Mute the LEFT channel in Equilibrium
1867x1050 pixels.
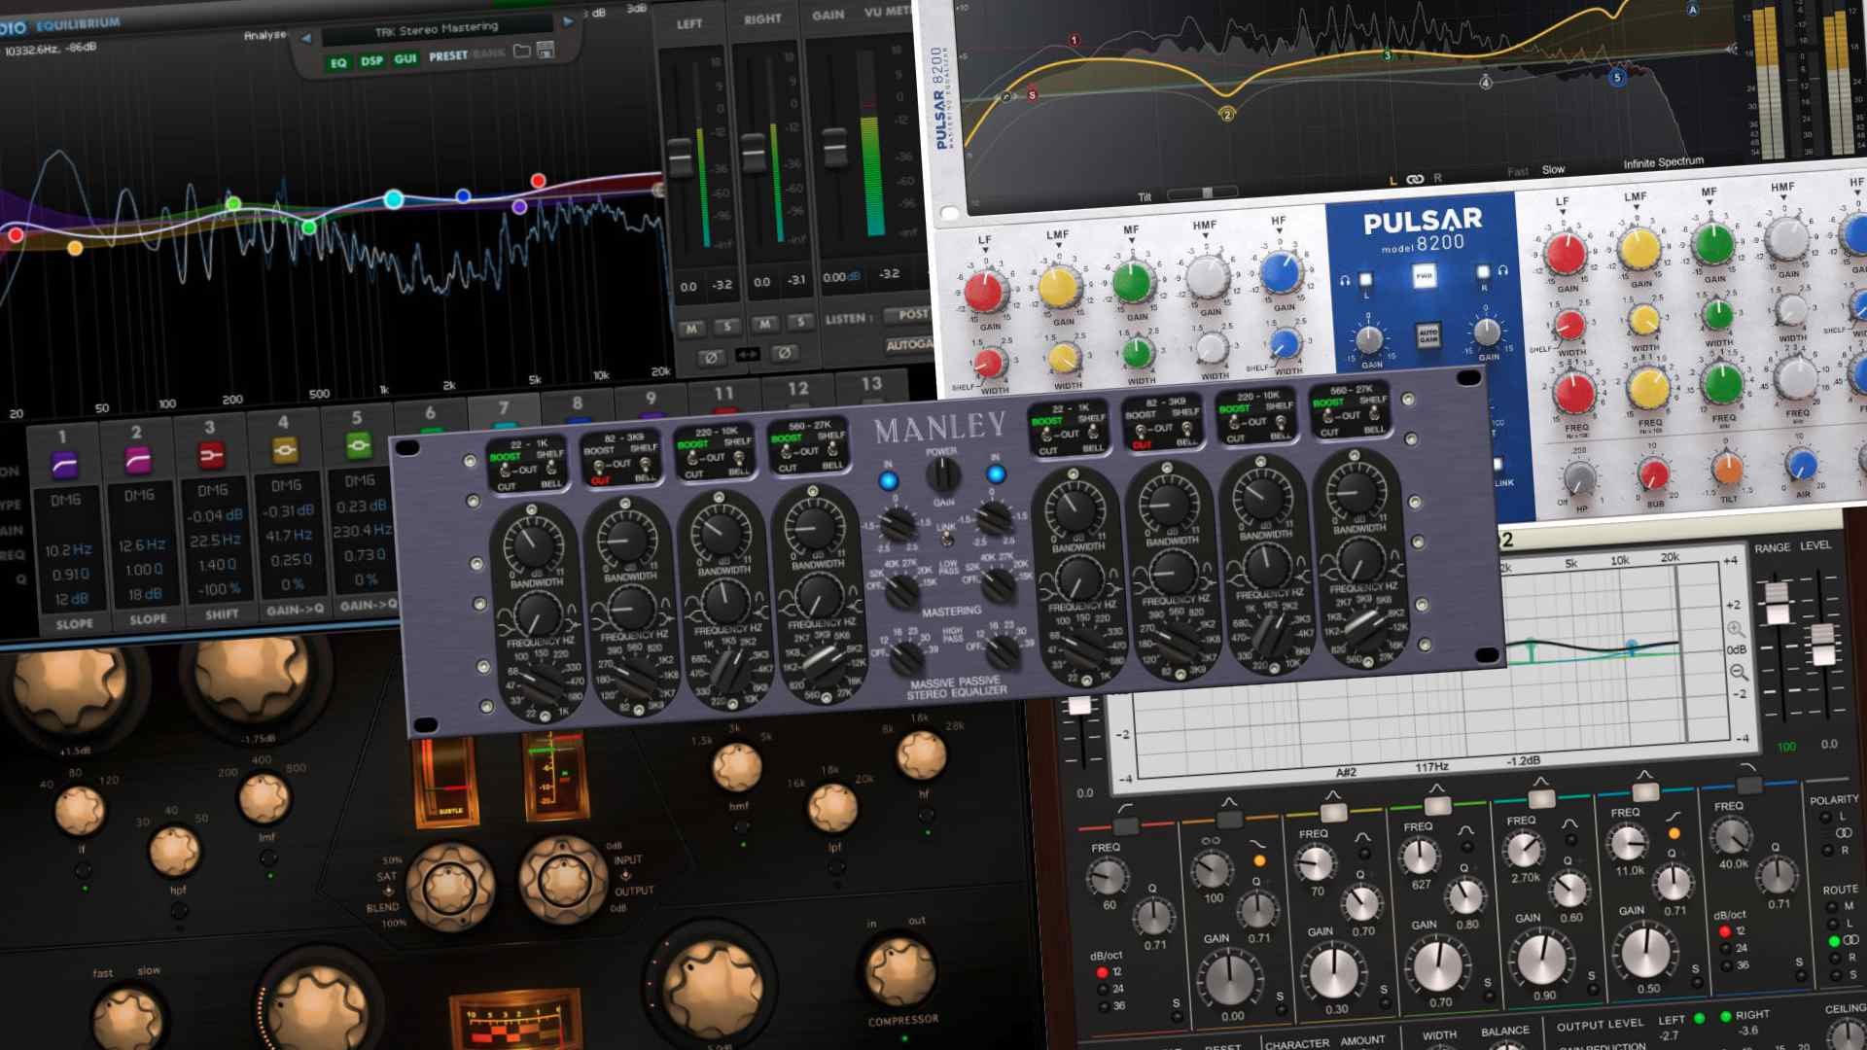coord(691,329)
